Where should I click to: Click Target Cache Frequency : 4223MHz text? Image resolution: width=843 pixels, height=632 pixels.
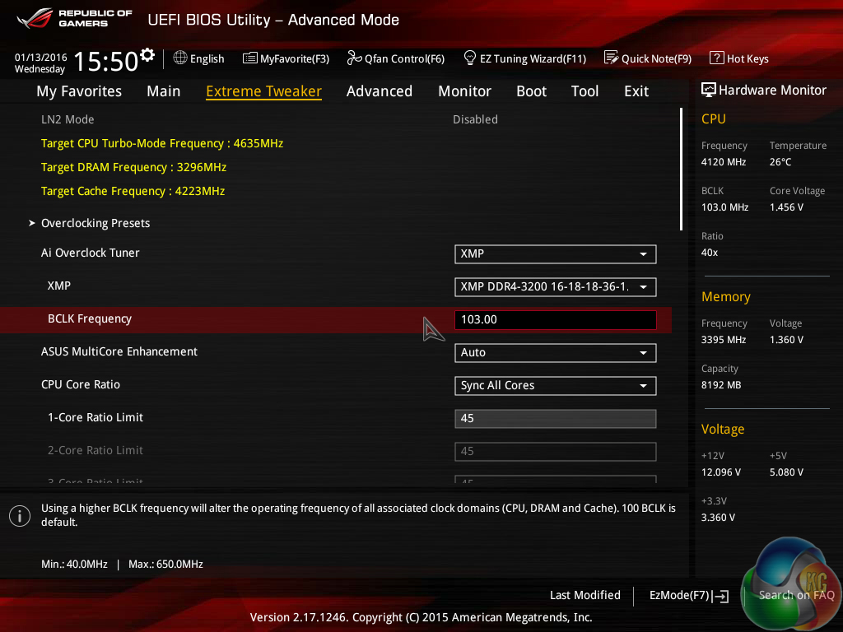pyautogui.click(x=133, y=191)
